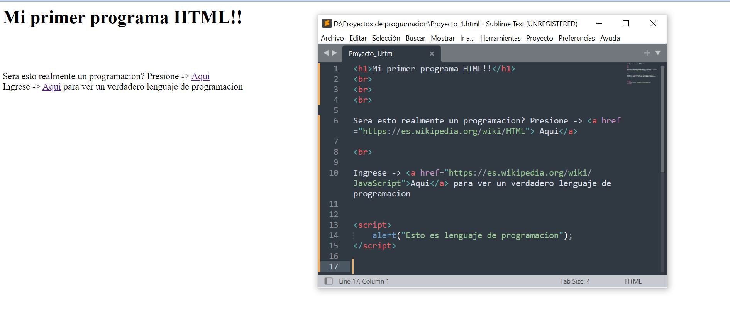Click line number 1 in the gutter
730x333 pixels.
click(x=336, y=69)
